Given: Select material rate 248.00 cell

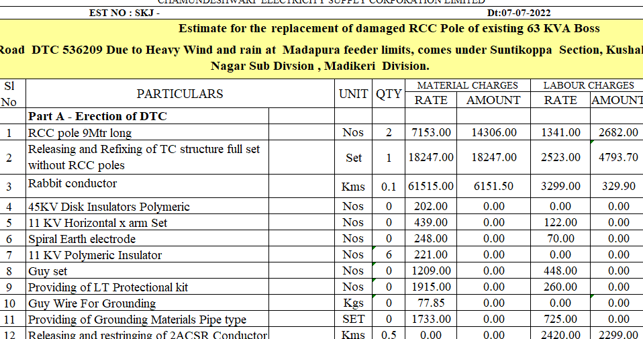Looking at the screenshot, I should point(431,238).
